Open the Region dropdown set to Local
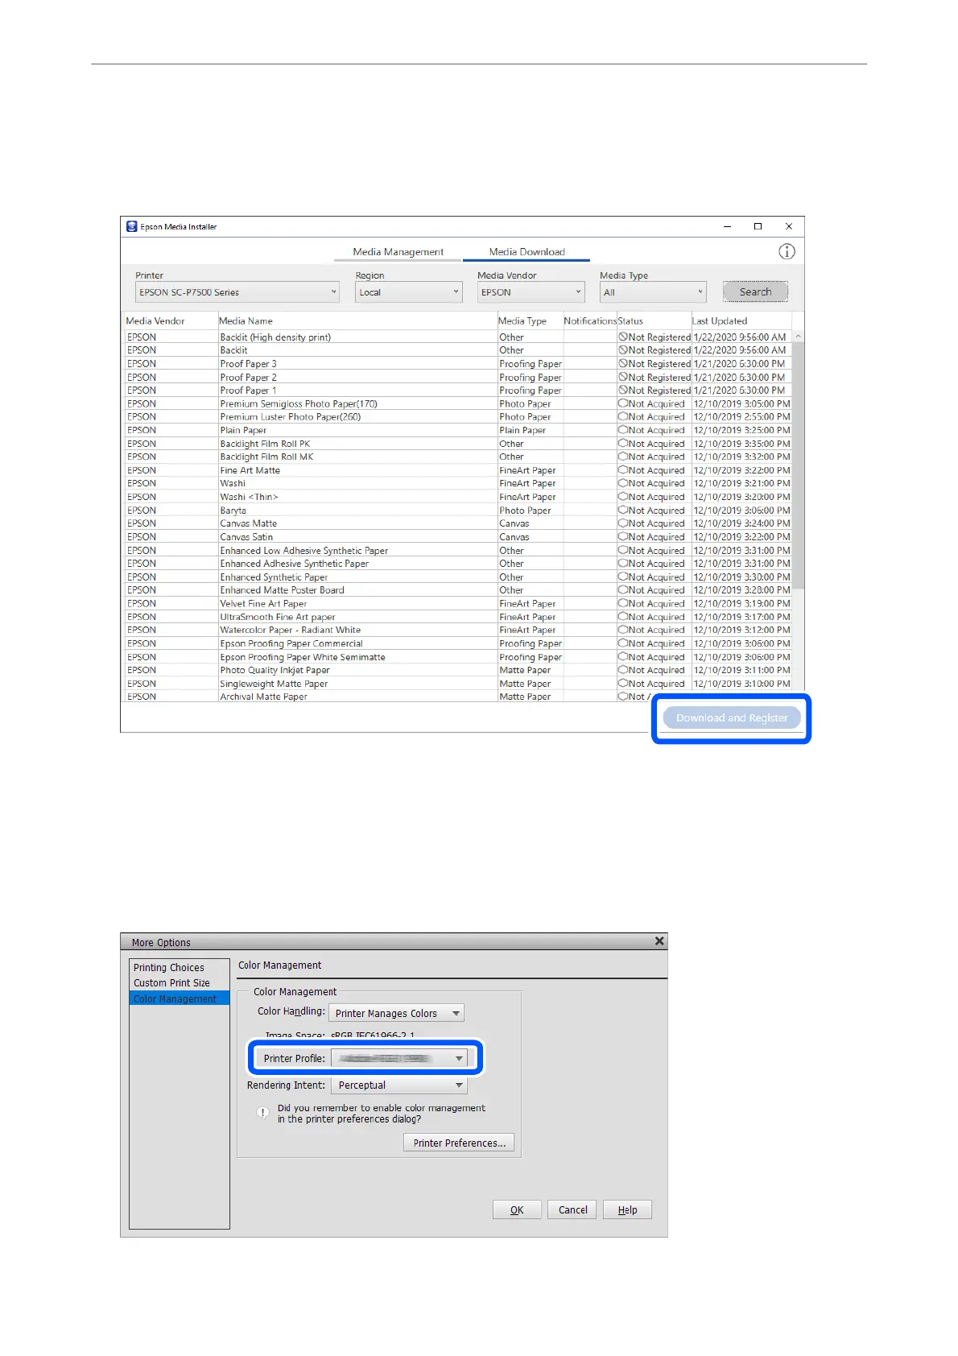The width and height of the screenshot is (958, 1356). tap(409, 292)
